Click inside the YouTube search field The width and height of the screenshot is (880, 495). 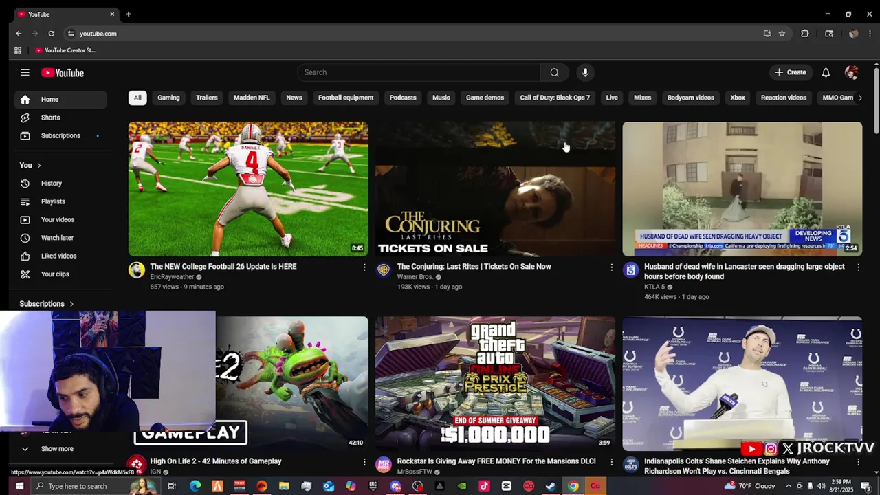tap(419, 72)
